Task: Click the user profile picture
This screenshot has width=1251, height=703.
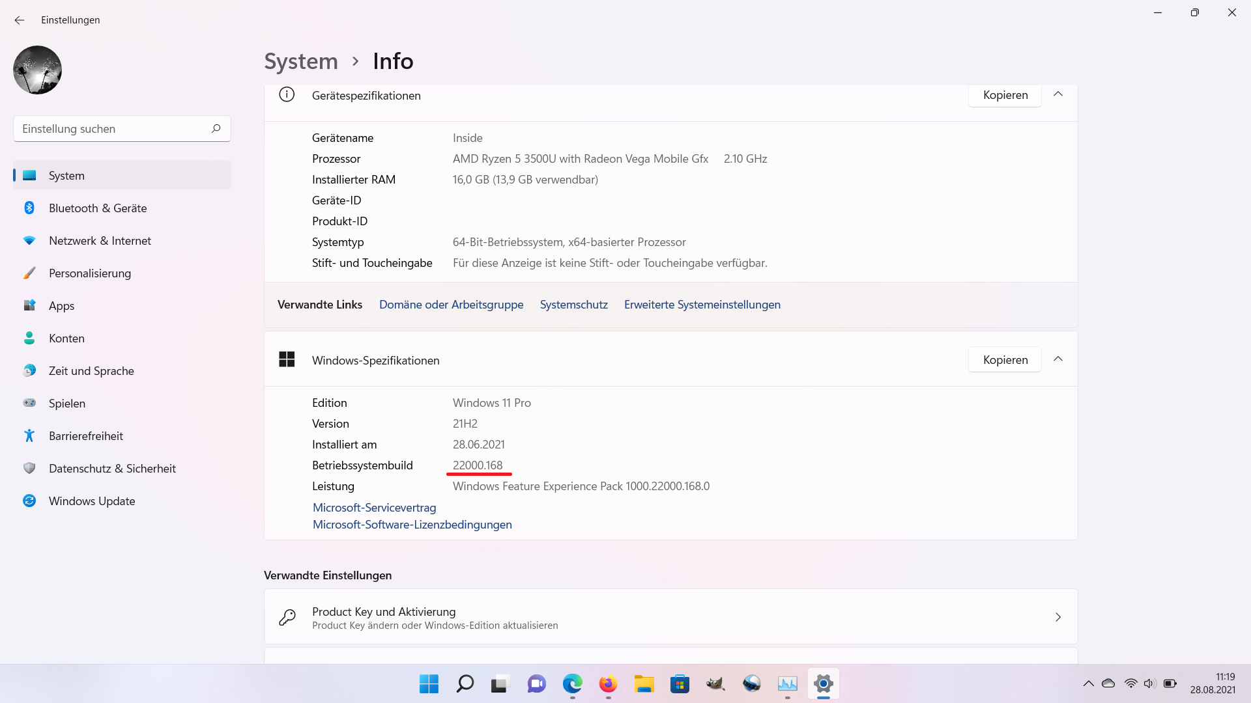Action: click(x=37, y=70)
